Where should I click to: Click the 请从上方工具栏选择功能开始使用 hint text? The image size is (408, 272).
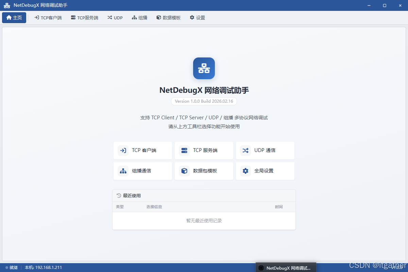tap(204, 126)
